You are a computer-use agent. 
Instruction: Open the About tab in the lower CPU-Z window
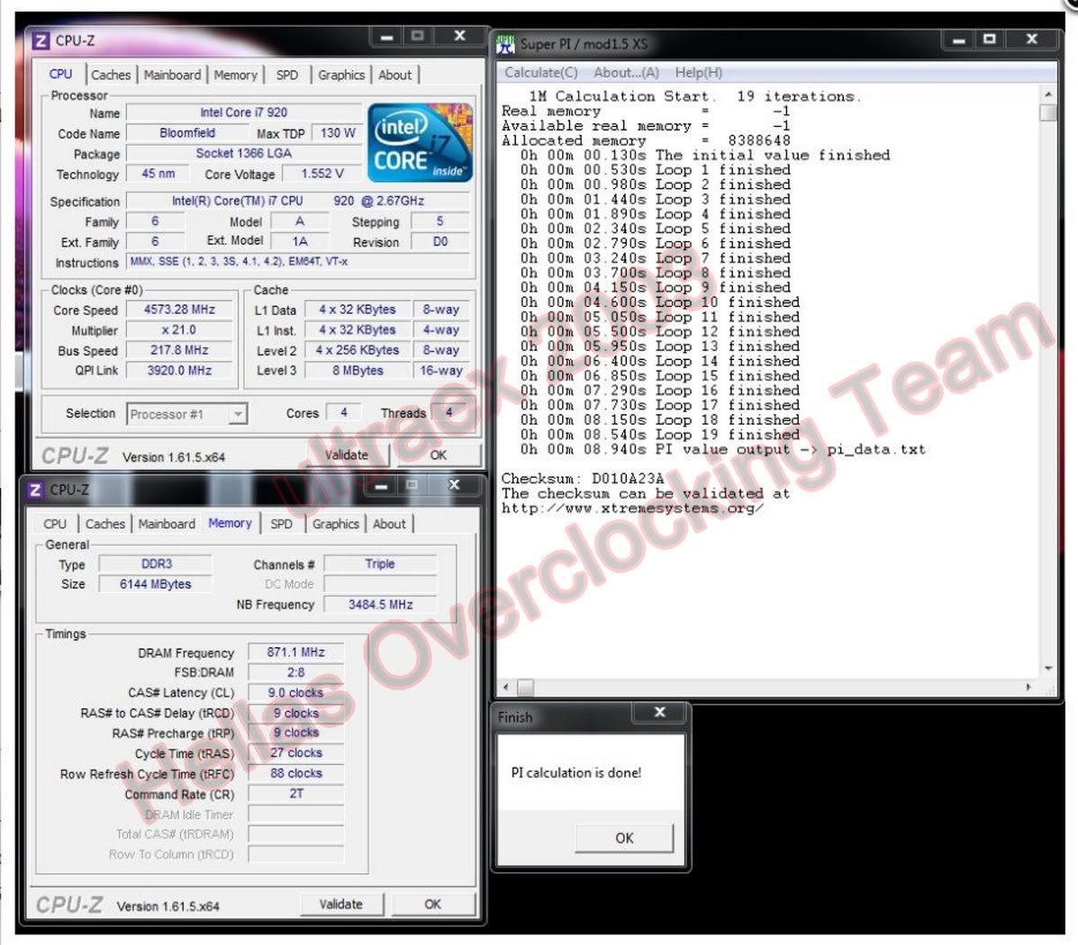pos(389,524)
